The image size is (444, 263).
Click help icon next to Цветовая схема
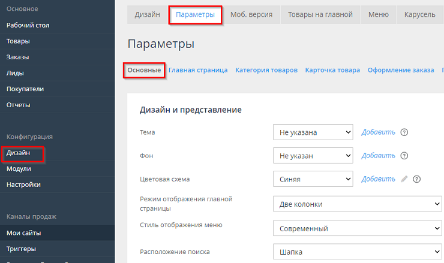click(x=416, y=179)
